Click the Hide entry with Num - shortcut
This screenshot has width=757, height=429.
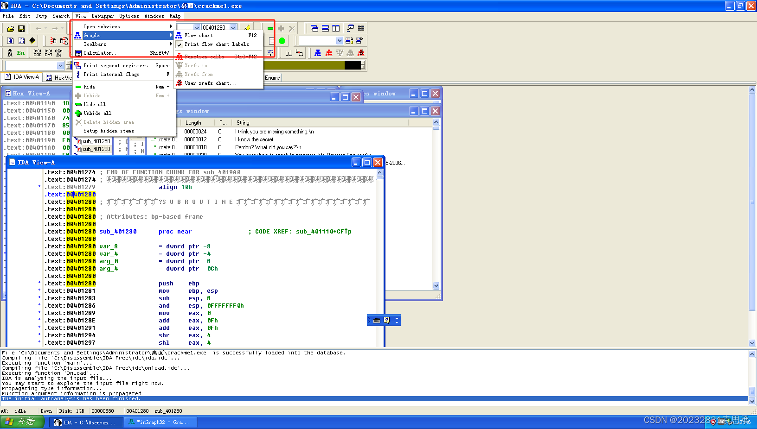[124, 87]
